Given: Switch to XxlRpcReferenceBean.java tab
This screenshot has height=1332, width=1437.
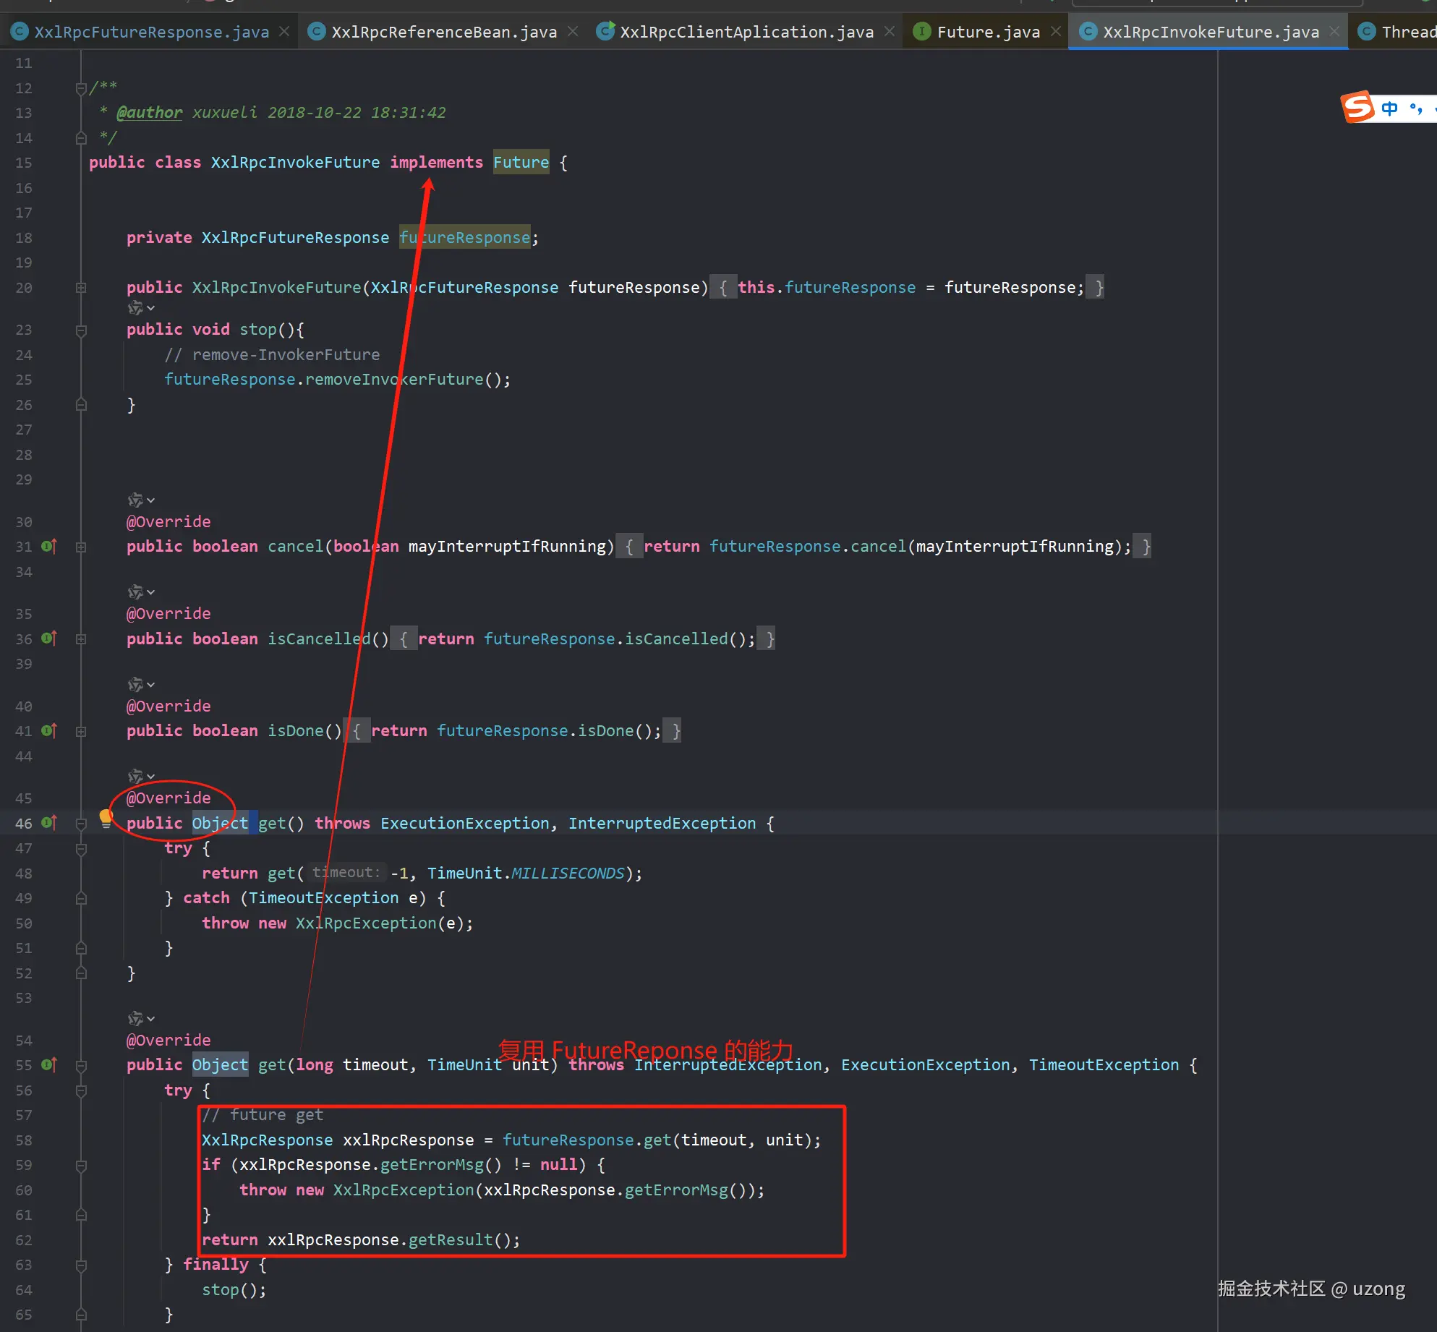Looking at the screenshot, I should coord(443,32).
